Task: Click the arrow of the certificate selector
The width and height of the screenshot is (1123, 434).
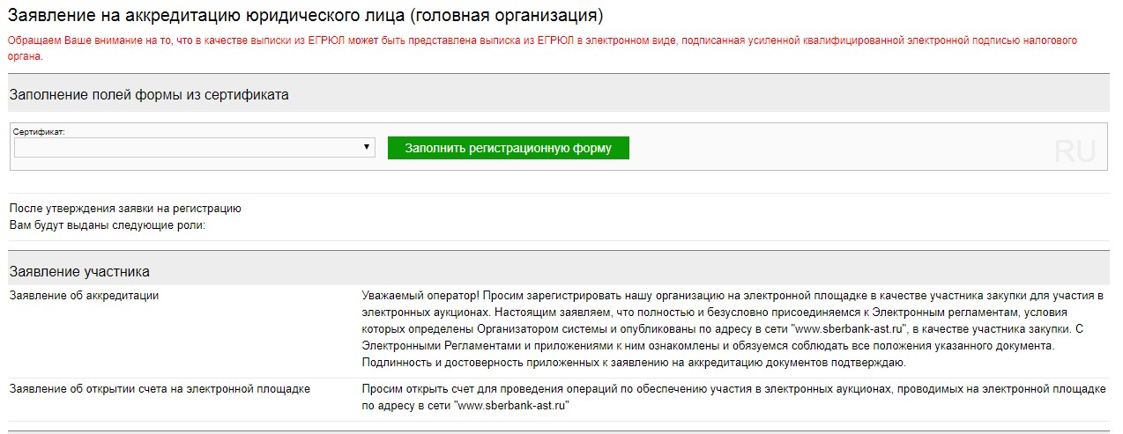Action: click(x=367, y=148)
